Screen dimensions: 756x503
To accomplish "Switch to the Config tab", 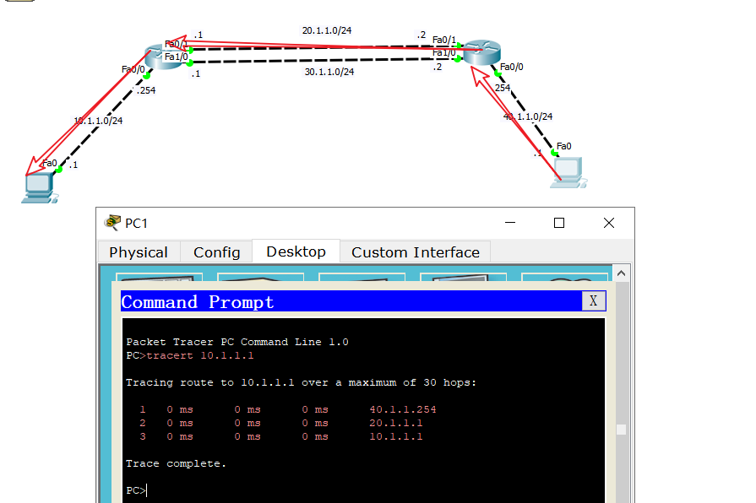I will [x=216, y=252].
